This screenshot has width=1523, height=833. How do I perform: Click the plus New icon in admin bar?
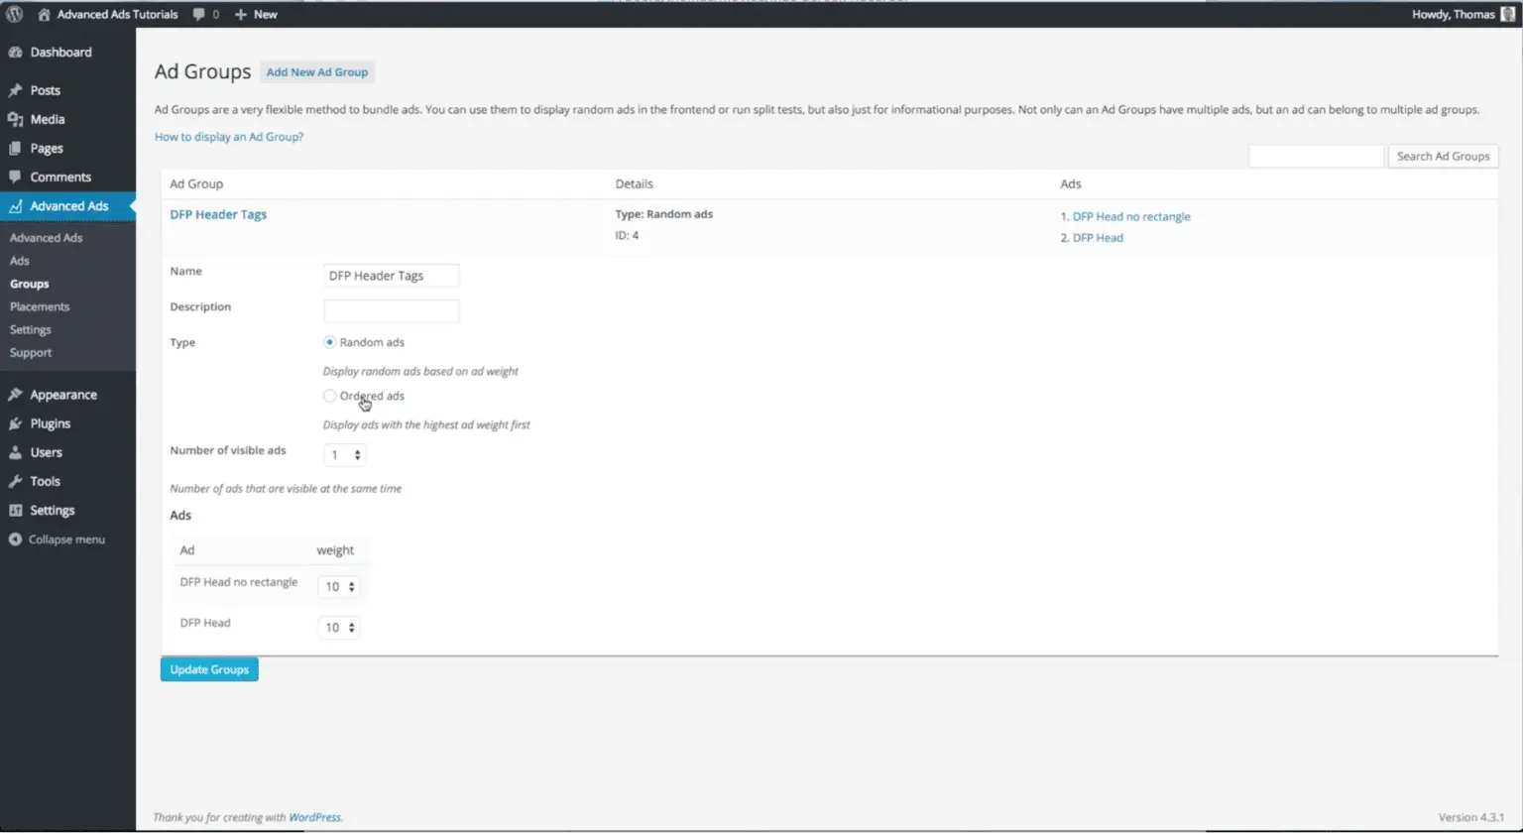pos(240,14)
